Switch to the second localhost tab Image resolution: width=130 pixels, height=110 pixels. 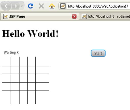click(105, 16)
